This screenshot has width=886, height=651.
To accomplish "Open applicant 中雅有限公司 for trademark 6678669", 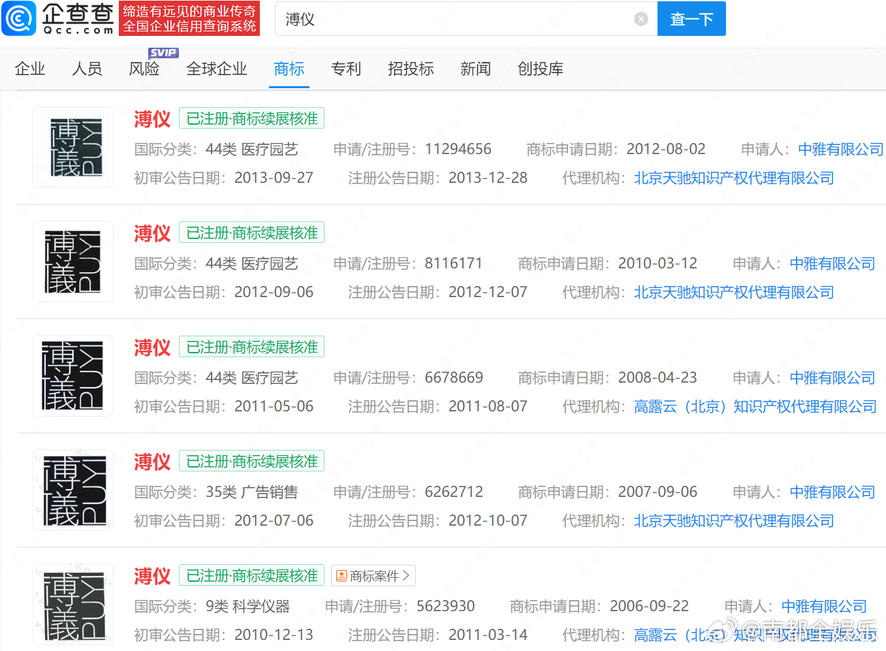I will pyautogui.click(x=832, y=378).
